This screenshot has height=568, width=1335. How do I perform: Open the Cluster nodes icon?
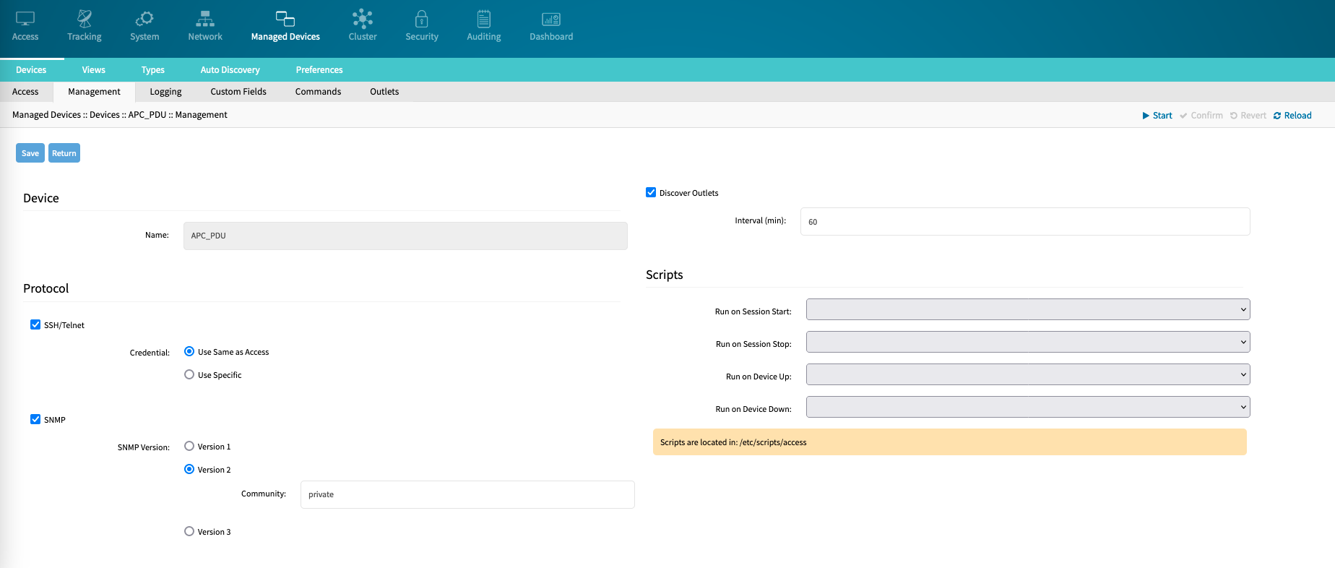coord(363,19)
